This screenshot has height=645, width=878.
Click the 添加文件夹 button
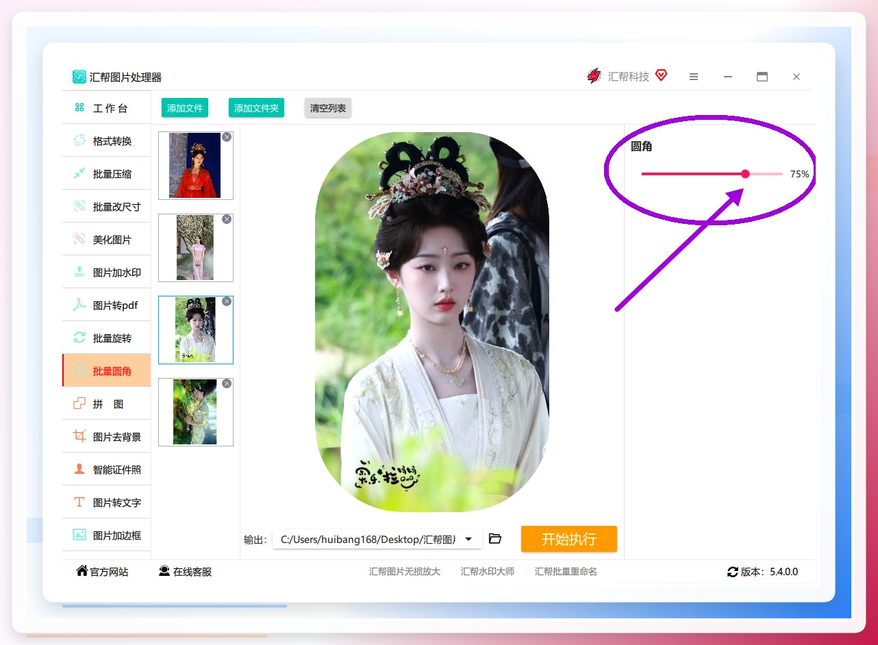coord(256,108)
